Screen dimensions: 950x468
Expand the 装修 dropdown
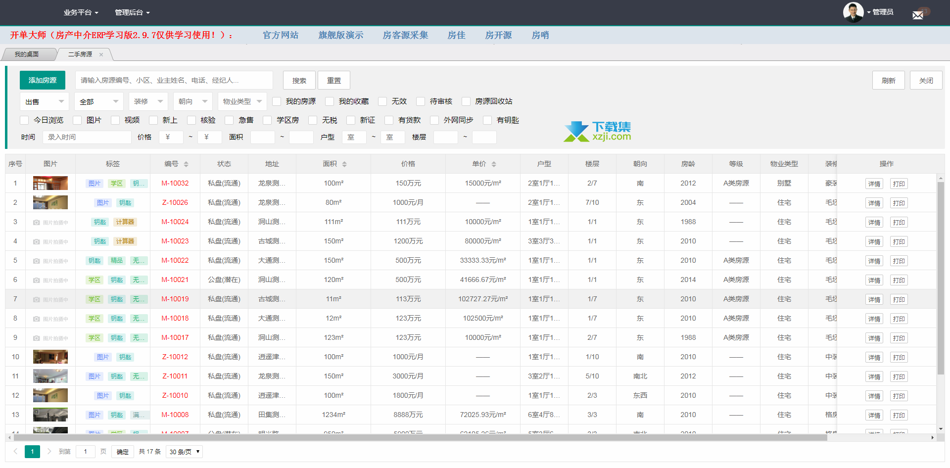(148, 101)
